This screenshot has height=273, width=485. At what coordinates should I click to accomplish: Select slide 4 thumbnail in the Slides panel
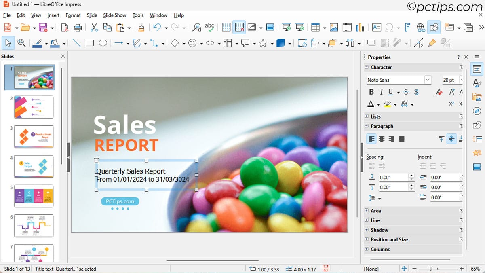(x=34, y=167)
